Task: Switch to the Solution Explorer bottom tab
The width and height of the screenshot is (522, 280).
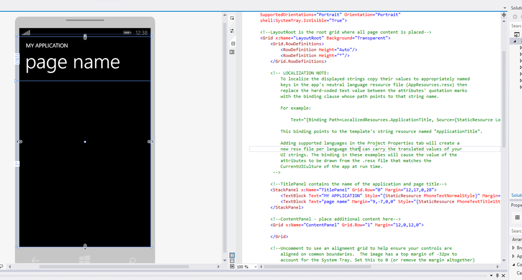Action: point(516,195)
